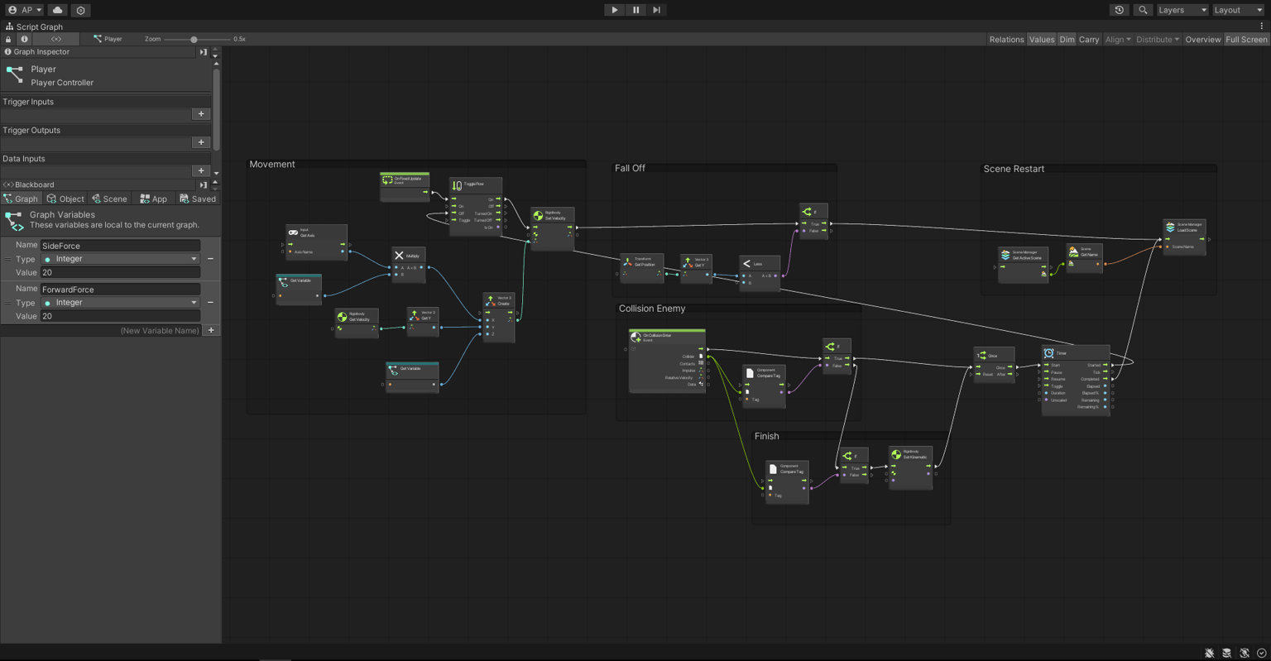Select the Timer node clock icon

1048,353
